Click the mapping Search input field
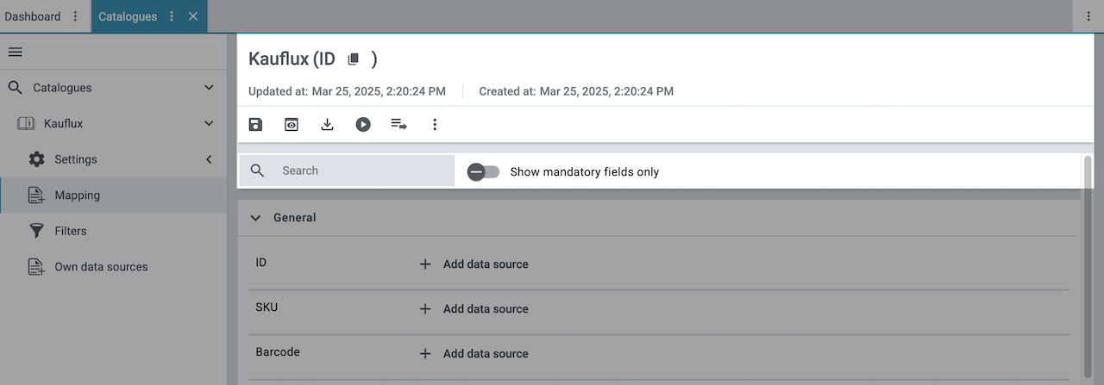The width and height of the screenshot is (1104, 385). [362, 171]
